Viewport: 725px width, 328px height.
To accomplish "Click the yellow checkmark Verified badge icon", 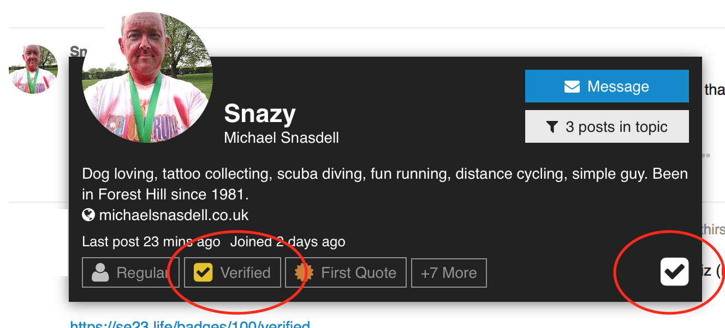I will coord(203,272).
